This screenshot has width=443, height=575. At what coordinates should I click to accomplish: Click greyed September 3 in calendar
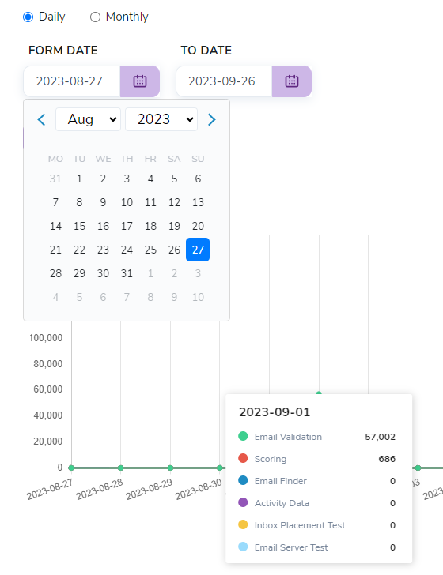[x=198, y=273]
